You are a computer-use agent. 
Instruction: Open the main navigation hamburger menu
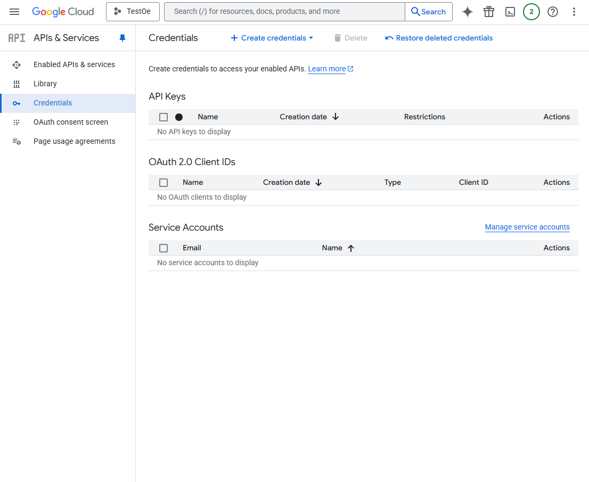(14, 12)
